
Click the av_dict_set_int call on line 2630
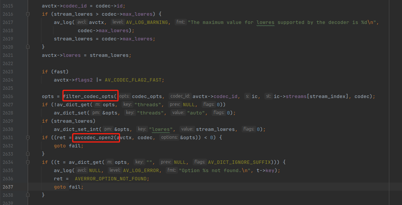tap(77, 129)
